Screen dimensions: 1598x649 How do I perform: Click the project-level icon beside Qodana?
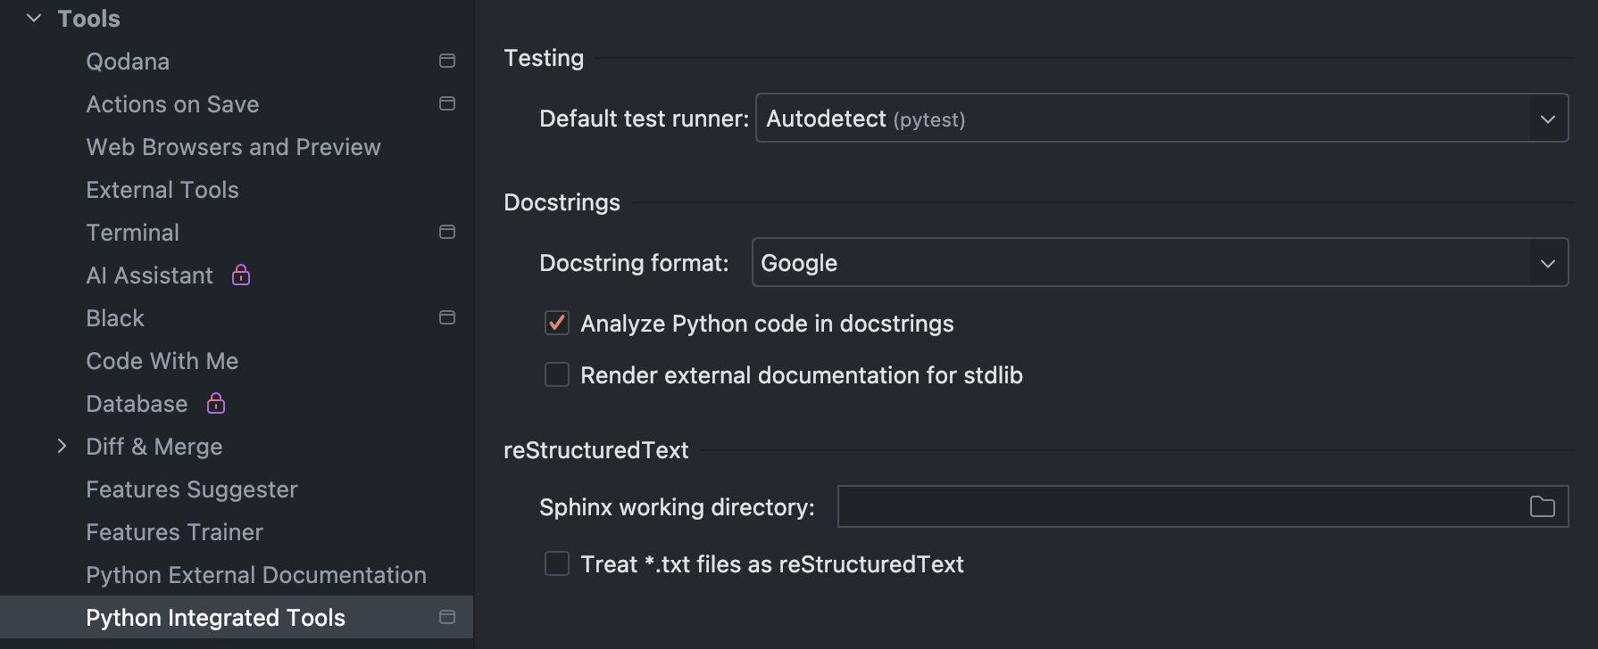[x=447, y=61]
